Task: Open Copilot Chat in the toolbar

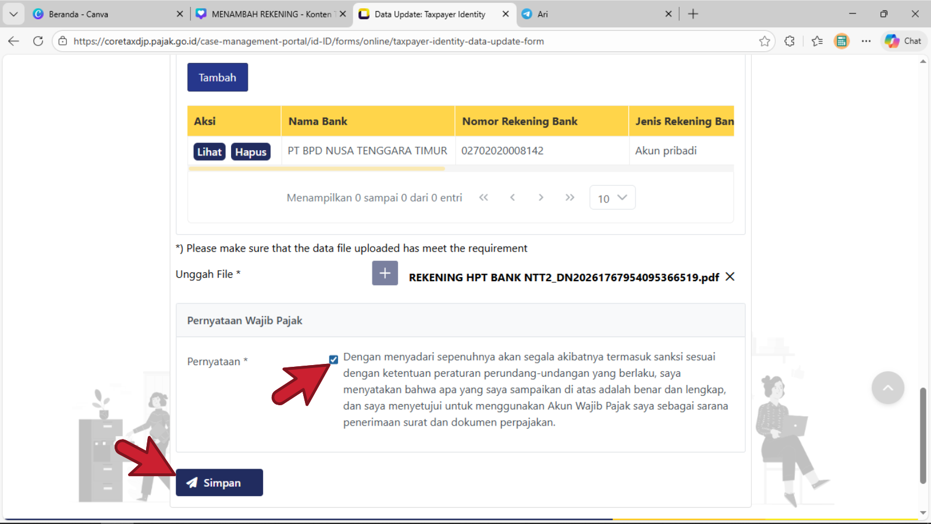Action: coord(903,41)
